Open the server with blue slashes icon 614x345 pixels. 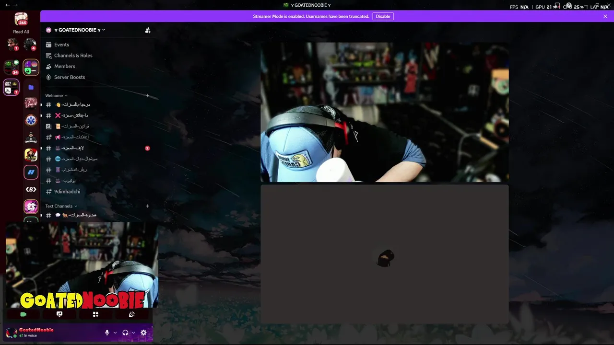coord(31,172)
